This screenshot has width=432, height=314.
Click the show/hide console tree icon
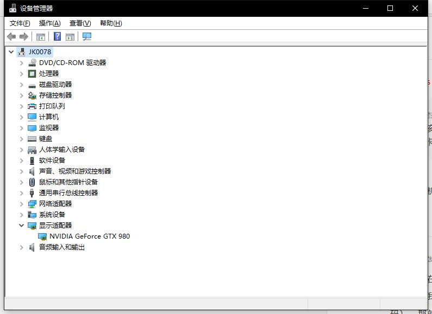coord(41,36)
